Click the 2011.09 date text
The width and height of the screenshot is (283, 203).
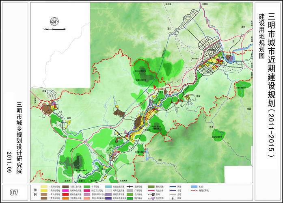click(x=9, y=161)
